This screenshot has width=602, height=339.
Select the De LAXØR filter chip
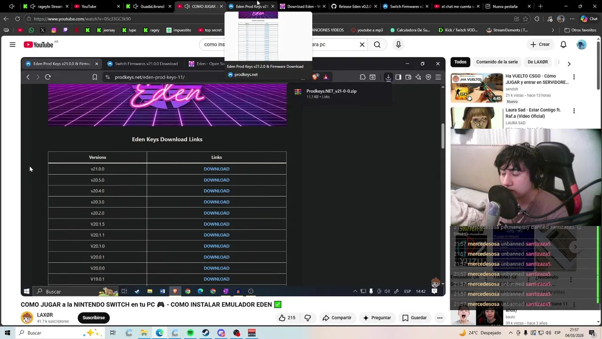click(x=538, y=62)
